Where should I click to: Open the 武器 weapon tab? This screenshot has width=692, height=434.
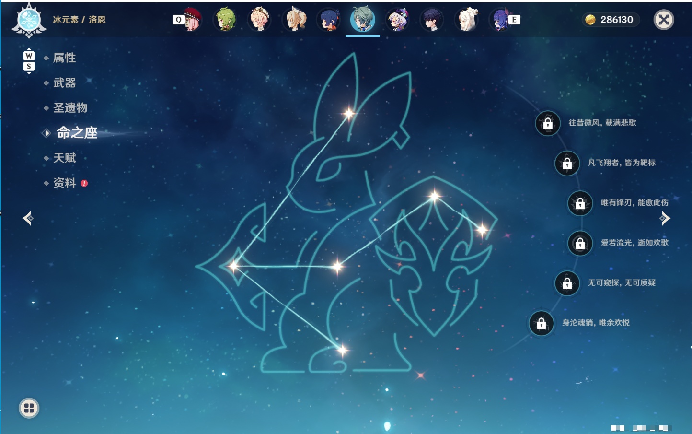point(64,83)
